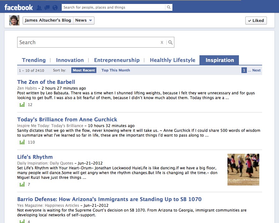The height and width of the screenshot is (223, 279).
Task: Focus the blog Search input field
Action: [x=89, y=43]
